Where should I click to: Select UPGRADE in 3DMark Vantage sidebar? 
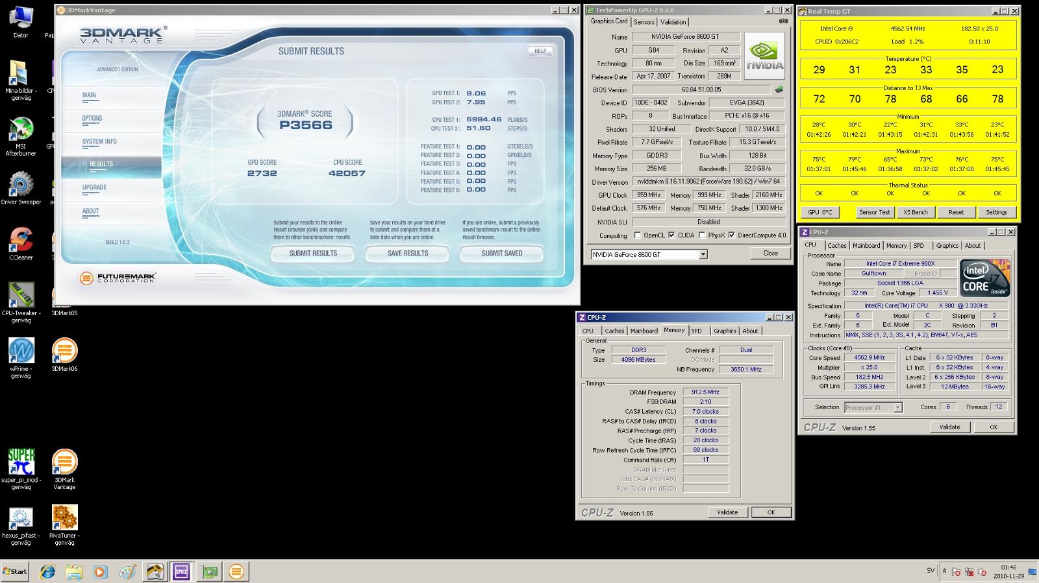94,187
